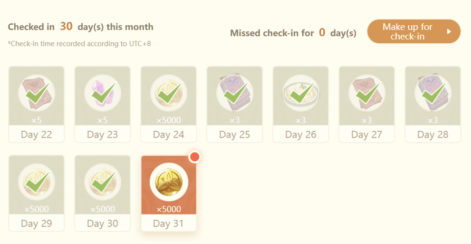Click the missed check-in count 0
471x244 pixels.
pos(322,33)
